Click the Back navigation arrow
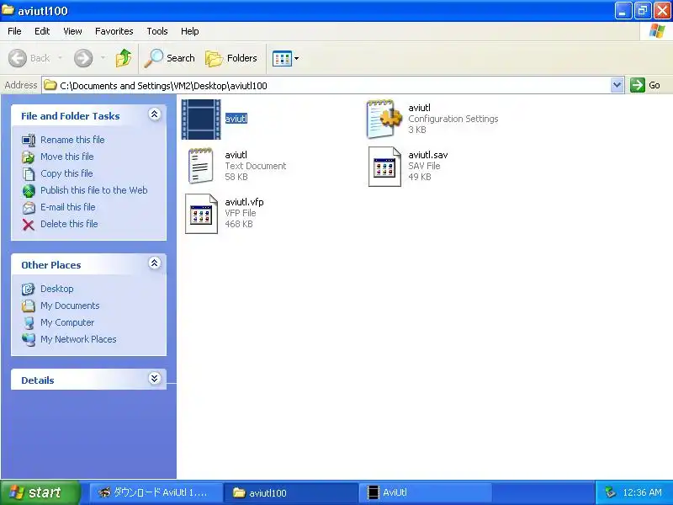Image resolution: width=673 pixels, height=505 pixels. point(18,58)
